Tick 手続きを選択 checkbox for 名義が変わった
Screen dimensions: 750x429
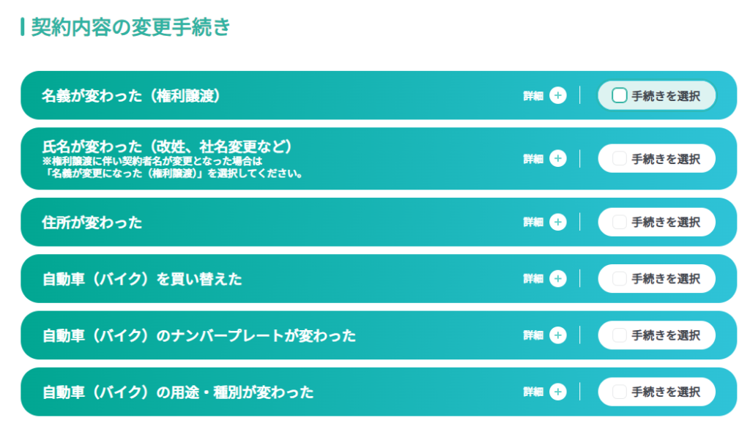click(x=620, y=96)
